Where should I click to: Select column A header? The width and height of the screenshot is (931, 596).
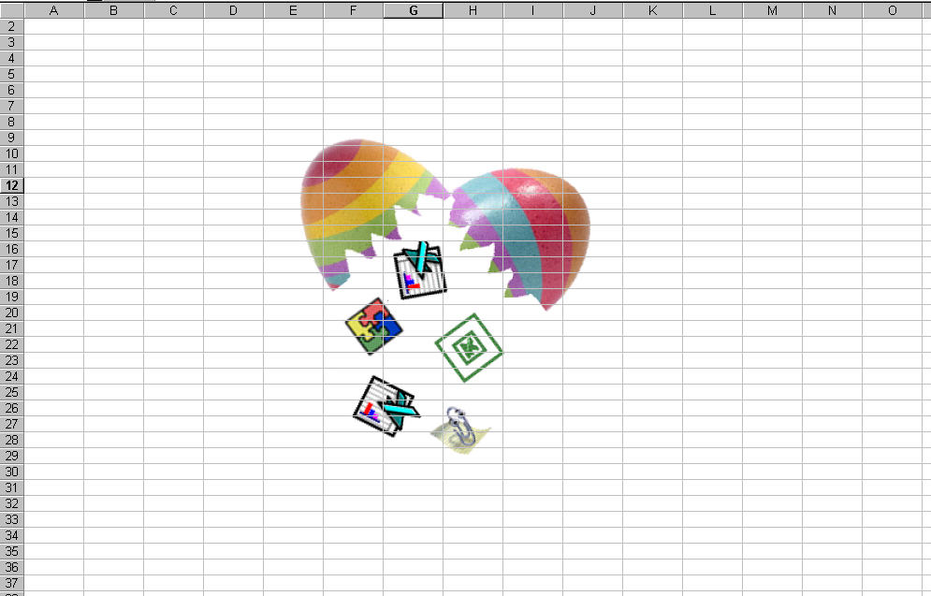tap(54, 10)
